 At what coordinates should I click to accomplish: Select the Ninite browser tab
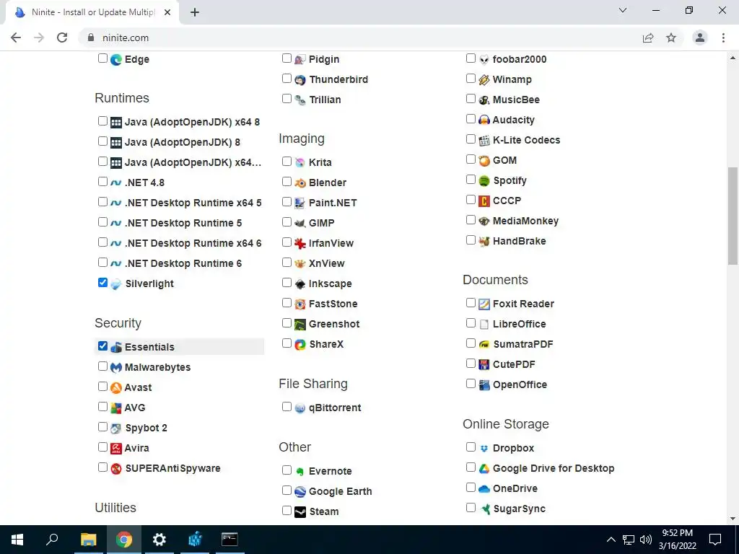92,12
